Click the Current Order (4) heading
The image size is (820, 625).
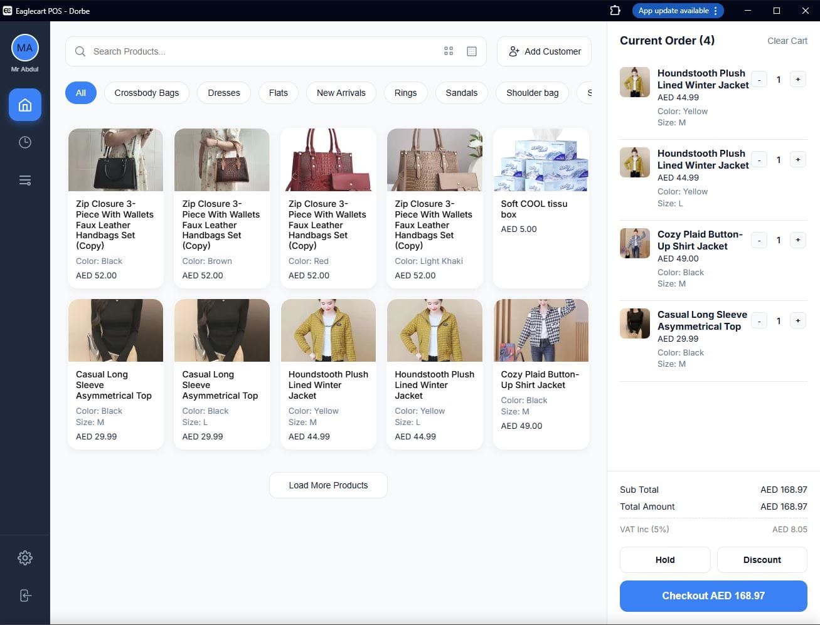click(x=667, y=41)
